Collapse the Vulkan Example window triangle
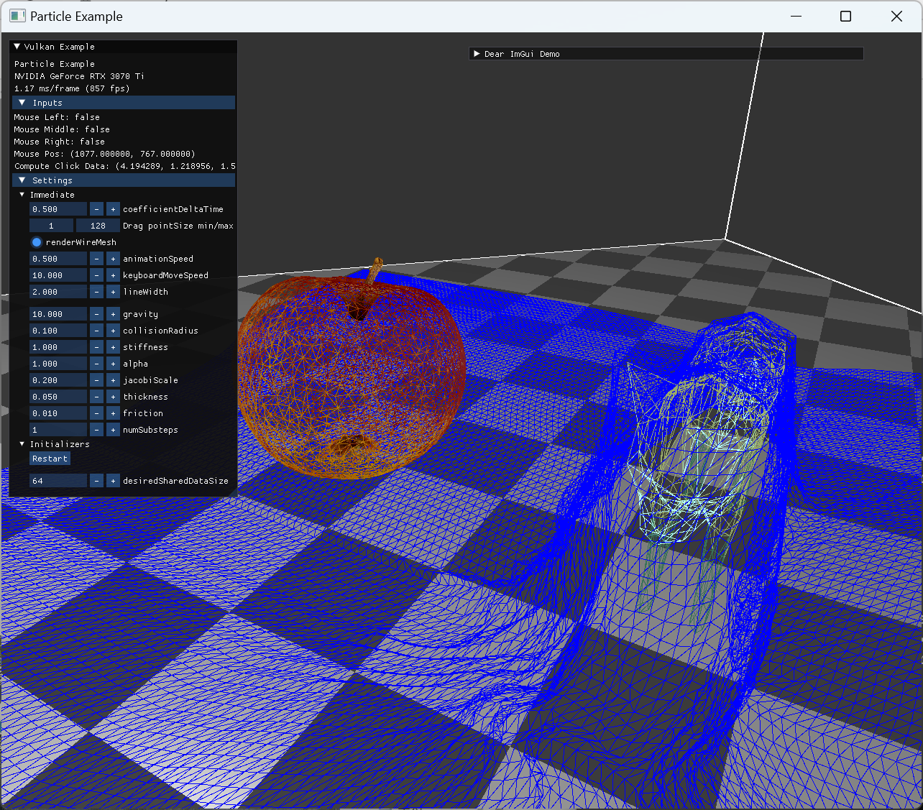 [17, 47]
